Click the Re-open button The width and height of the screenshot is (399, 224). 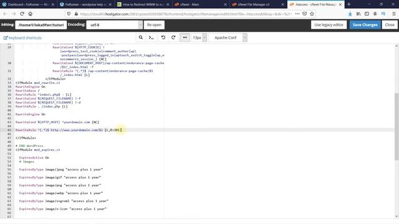click(154, 25)
